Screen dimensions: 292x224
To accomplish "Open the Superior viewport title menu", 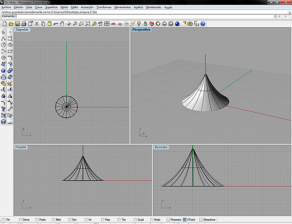I will [x=22, y=30].
